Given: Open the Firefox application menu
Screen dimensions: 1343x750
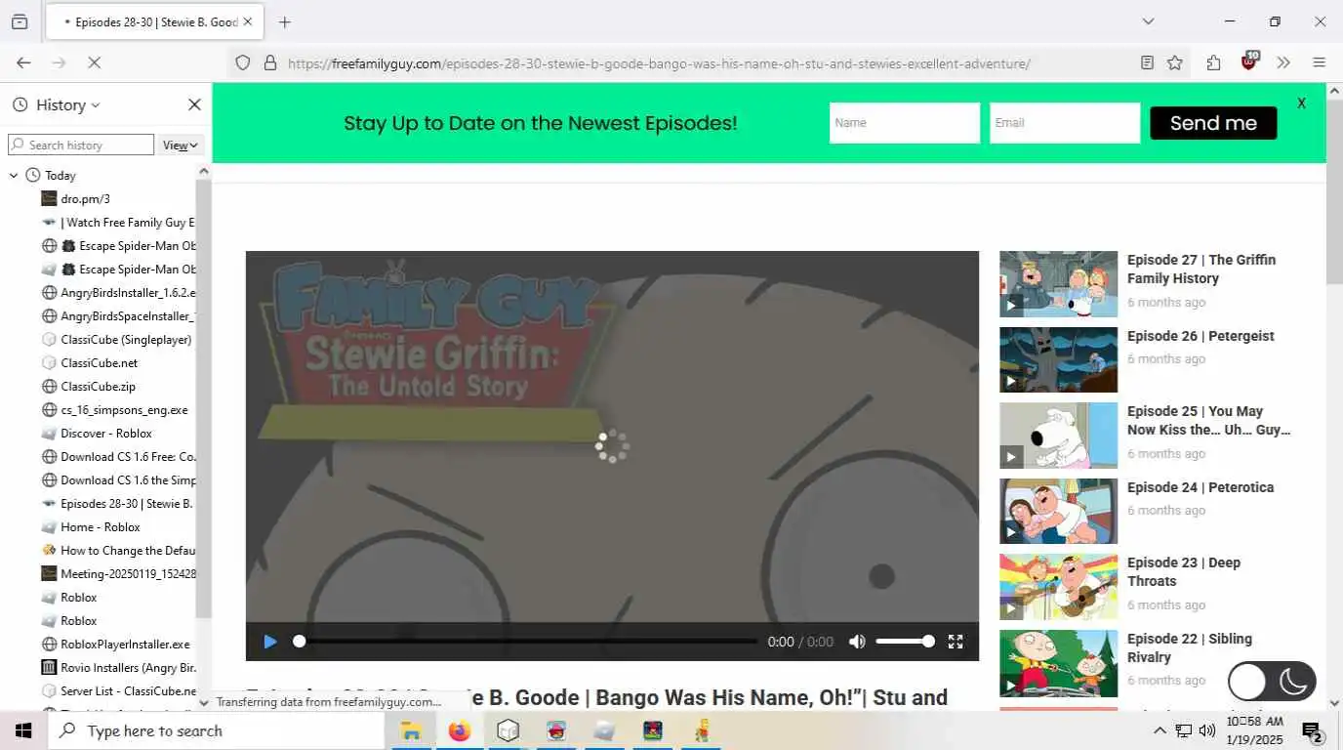Looking at the screenshot, I should point(1319,62).
